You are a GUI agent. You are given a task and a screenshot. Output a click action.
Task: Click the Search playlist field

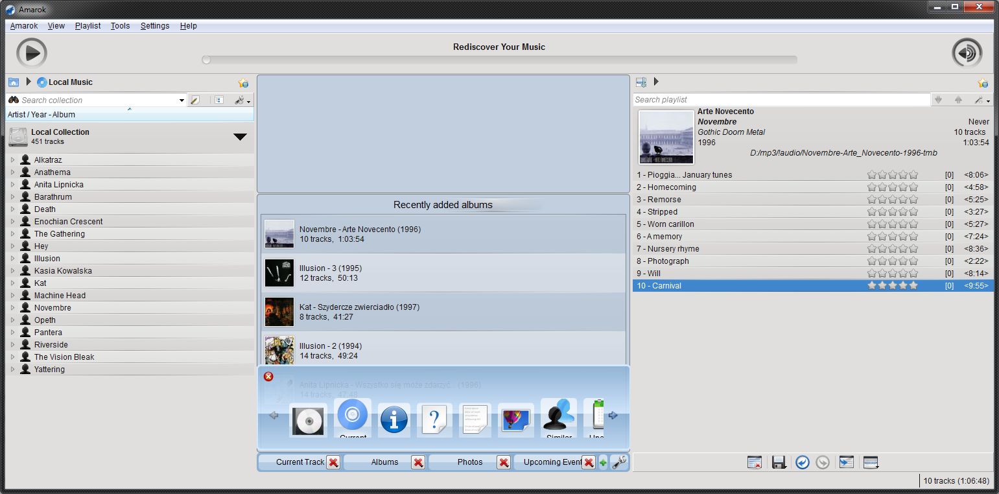pos(781,100)
